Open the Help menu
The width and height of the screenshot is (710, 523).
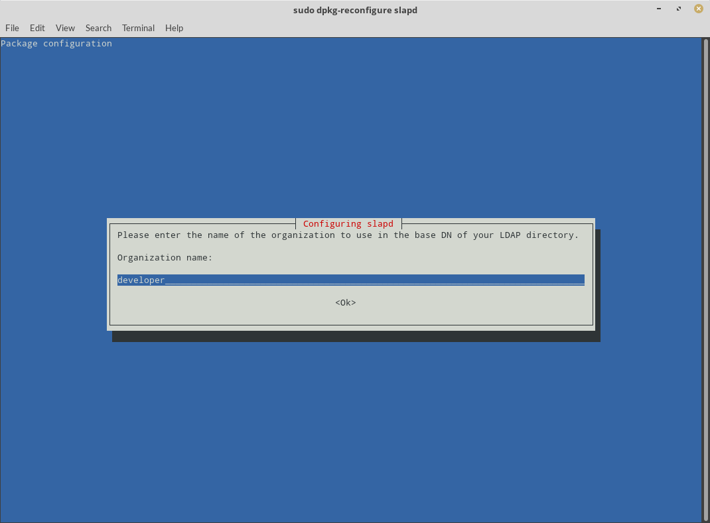[x=174, y=28]
